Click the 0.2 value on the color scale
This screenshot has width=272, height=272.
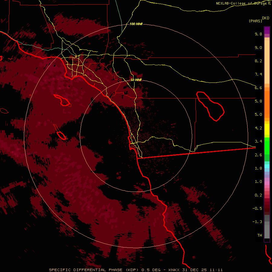coord(258,195)
